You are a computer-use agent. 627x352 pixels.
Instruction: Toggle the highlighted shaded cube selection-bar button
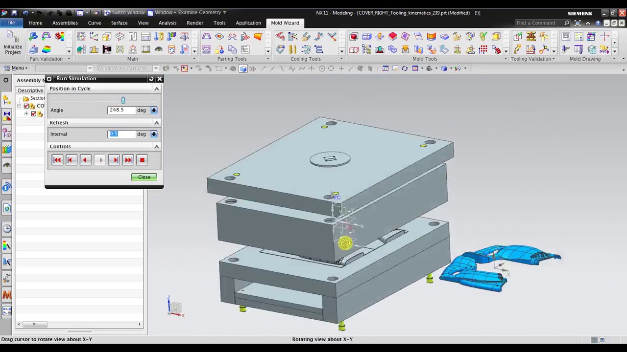click(x=243, y=68)
